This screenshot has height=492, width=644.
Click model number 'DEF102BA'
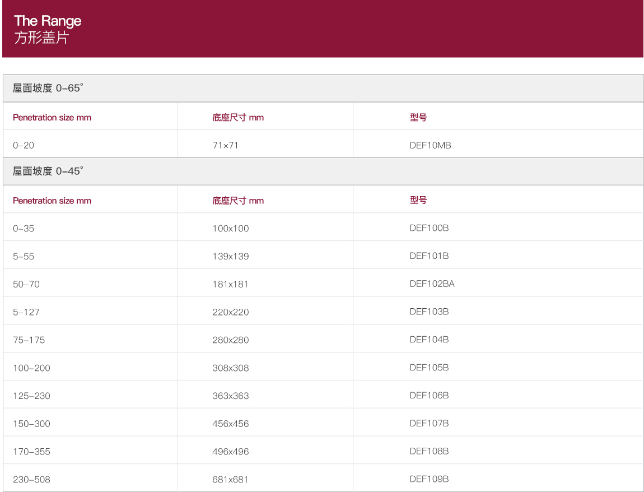[x=432, y=284]
